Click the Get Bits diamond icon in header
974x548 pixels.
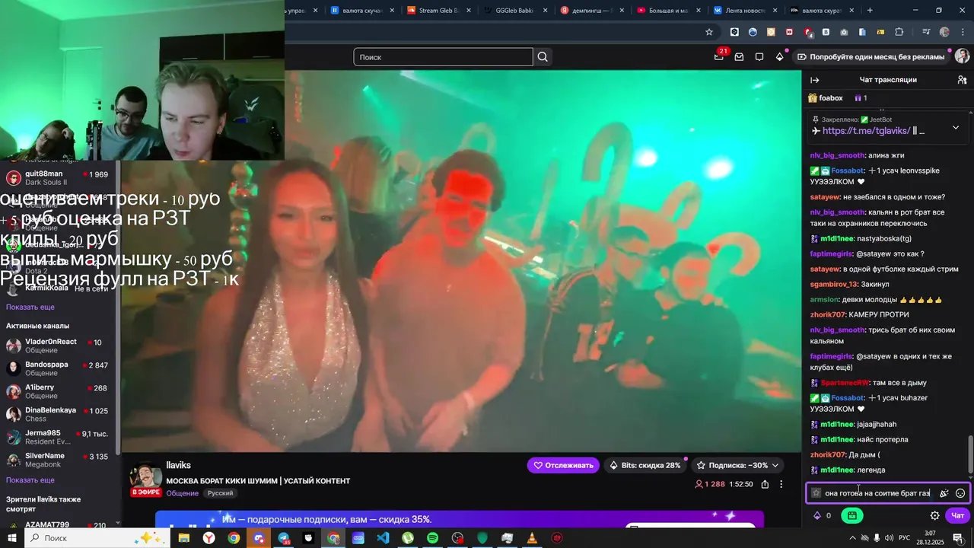point(779,57)
